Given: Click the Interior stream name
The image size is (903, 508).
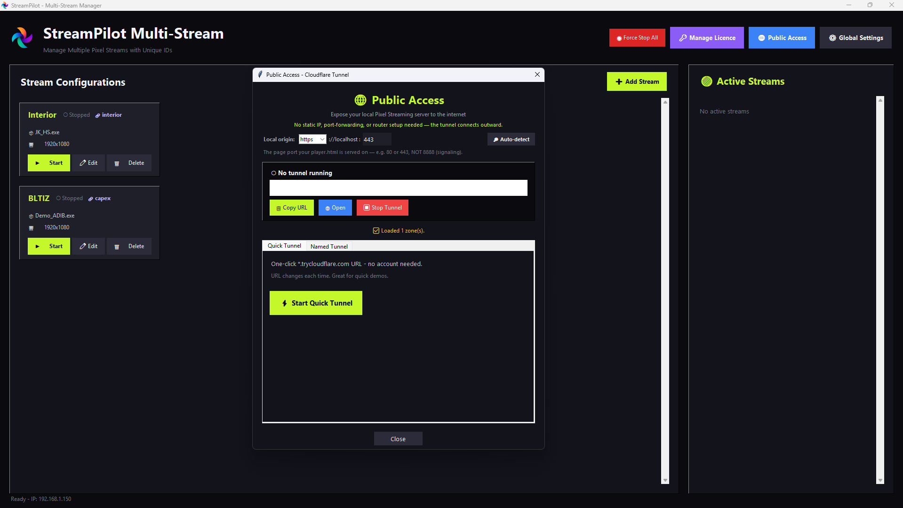Looking at the screenshot, I should click(x=42, y=115).
